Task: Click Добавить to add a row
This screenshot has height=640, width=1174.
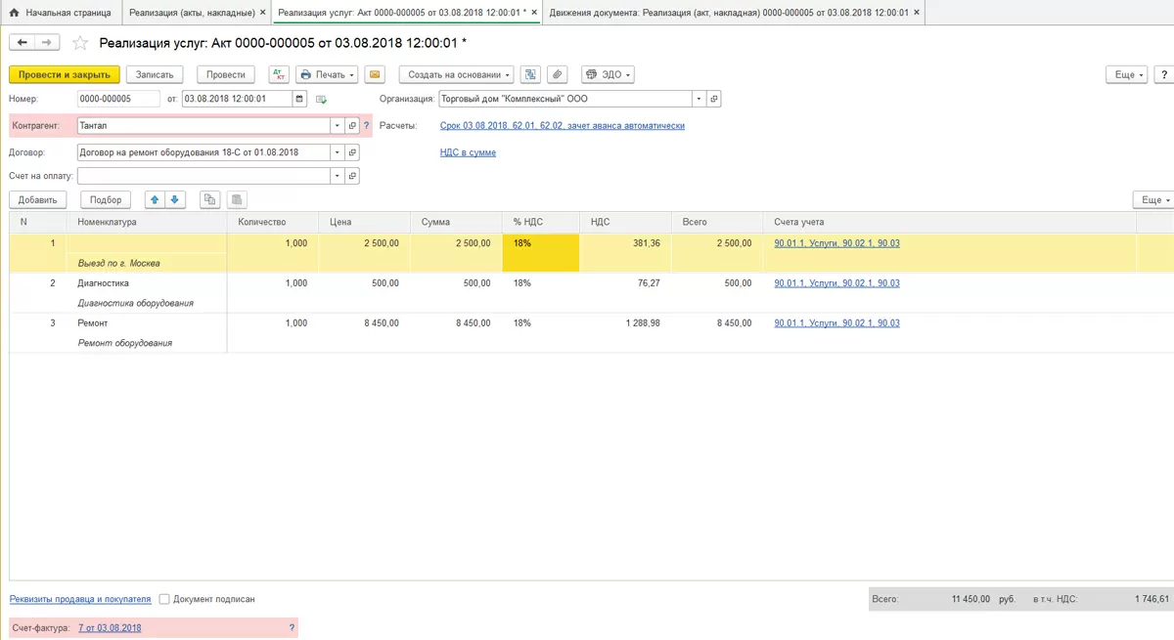Action: 38,199
